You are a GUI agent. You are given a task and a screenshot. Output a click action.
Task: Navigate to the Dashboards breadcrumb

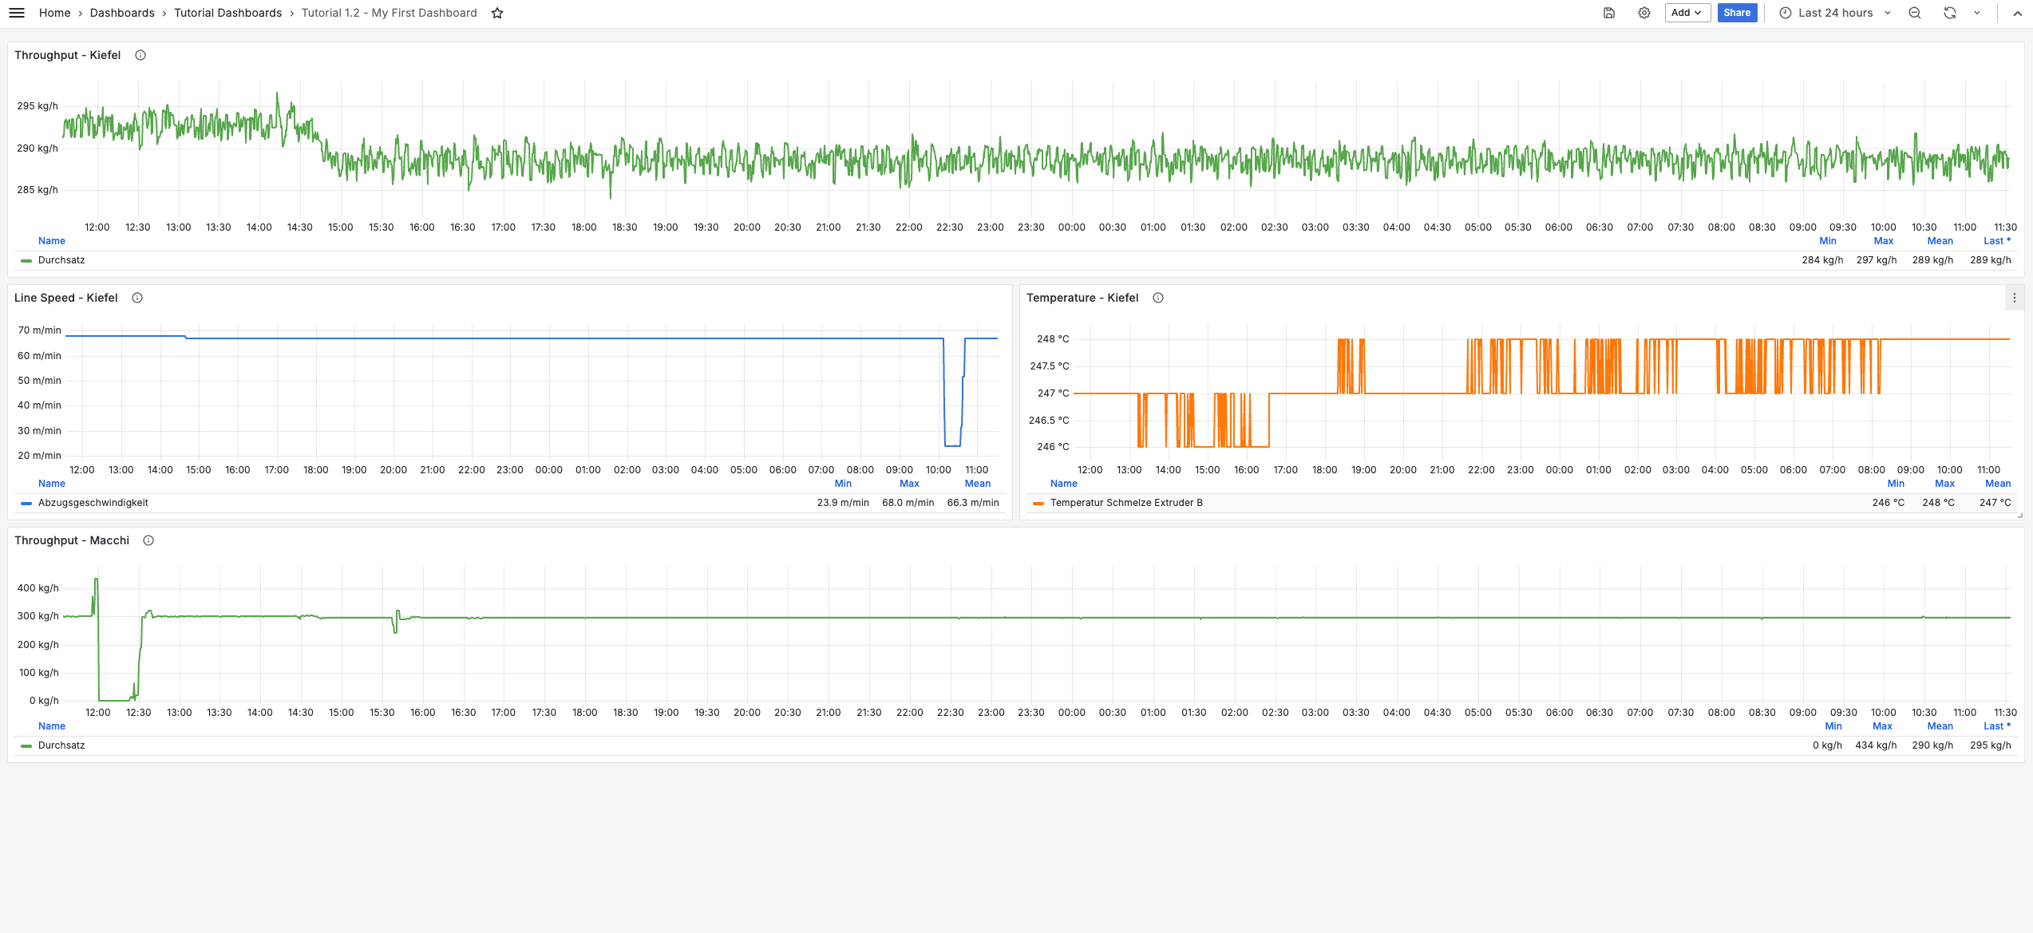pyautogui.click(x=122, y=13)
